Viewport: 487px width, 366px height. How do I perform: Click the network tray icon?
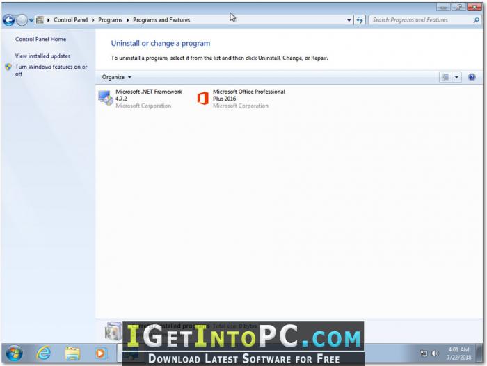coord(424,353)
